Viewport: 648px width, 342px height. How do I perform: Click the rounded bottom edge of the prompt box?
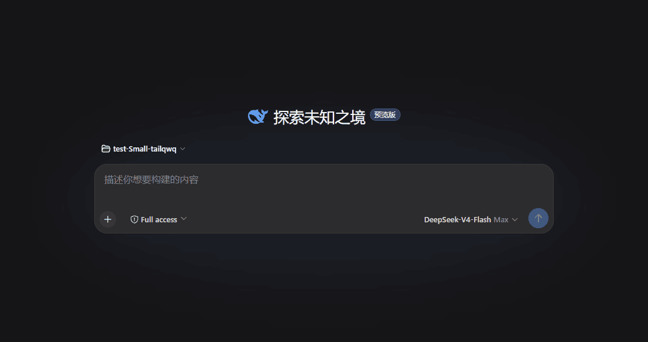point(324,233)
